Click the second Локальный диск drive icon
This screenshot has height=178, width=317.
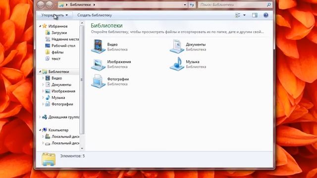(48, 143)
